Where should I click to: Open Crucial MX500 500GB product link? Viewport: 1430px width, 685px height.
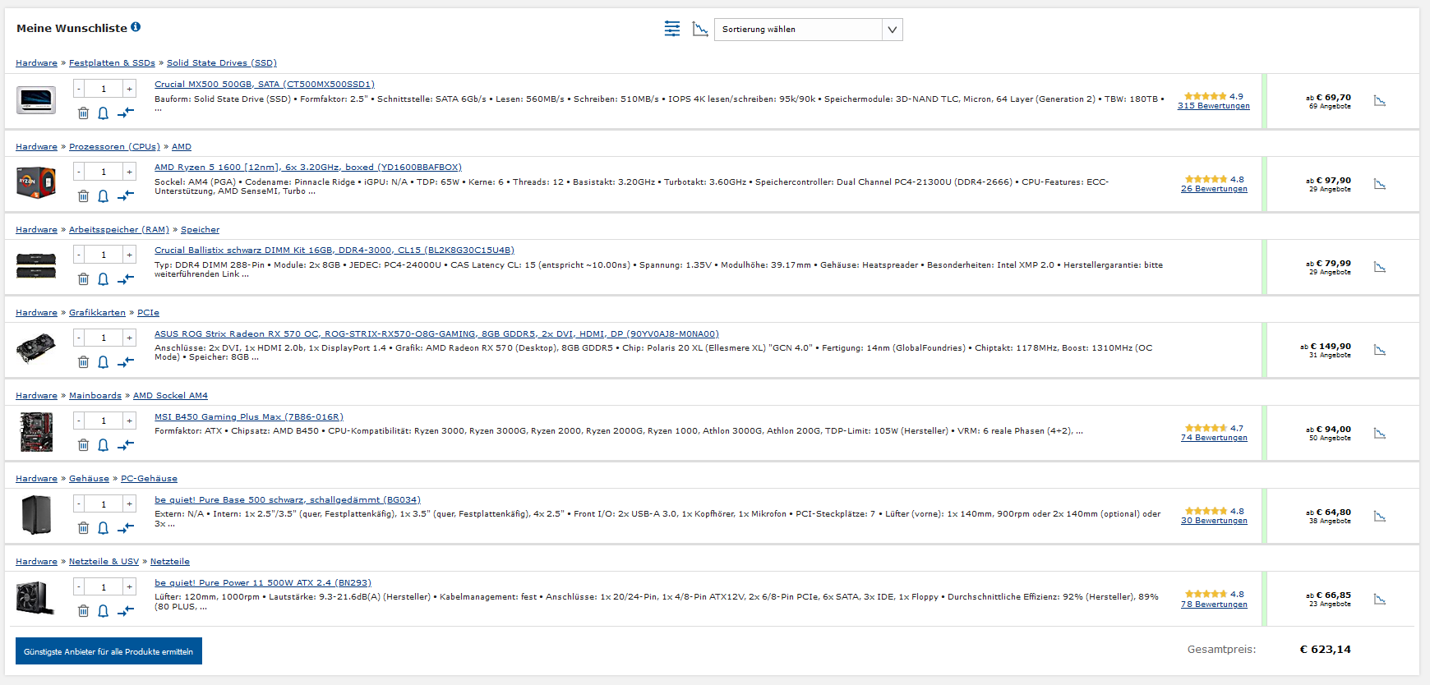click(x=265, y=85)
